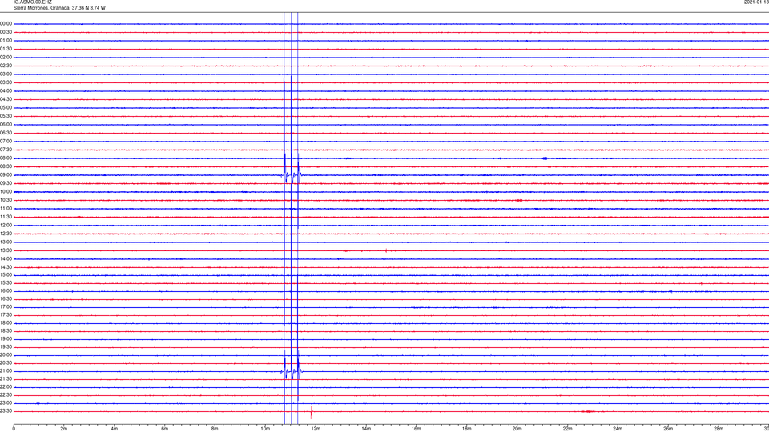The height and width of the screenshot is (432, 769).
Task: Click the station code IG.ASMO.00.EHZ header
Action: (32, 2)
